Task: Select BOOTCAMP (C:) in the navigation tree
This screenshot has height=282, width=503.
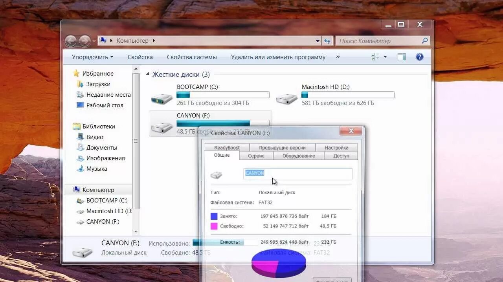Action: coord(107,201)
